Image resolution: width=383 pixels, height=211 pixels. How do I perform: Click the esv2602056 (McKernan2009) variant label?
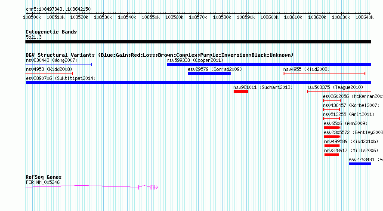353,96
